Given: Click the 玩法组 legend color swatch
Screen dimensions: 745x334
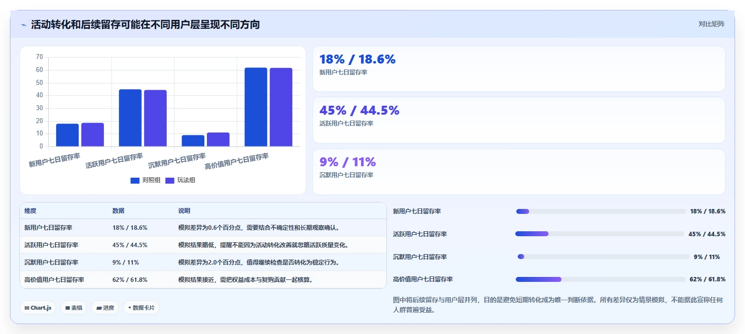Looking at the screenshot, I should 170,180.
